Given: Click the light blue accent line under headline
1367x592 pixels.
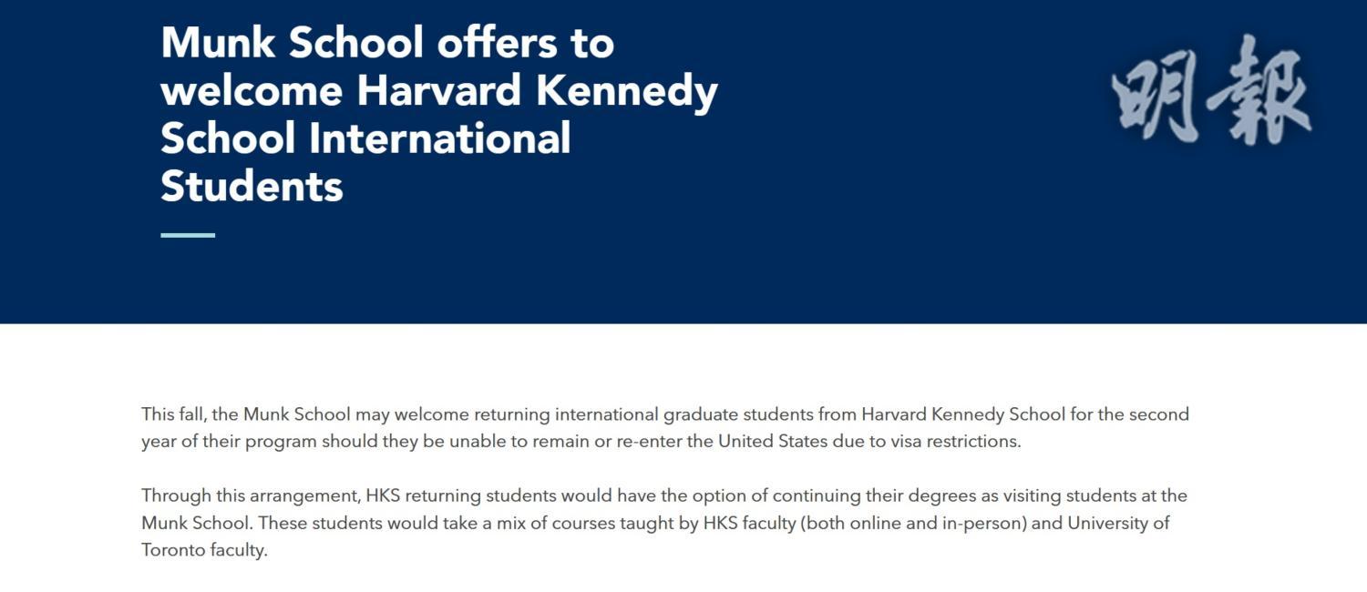Looking at the screenshot, I should pyautogui.click(x=188, y=235).
